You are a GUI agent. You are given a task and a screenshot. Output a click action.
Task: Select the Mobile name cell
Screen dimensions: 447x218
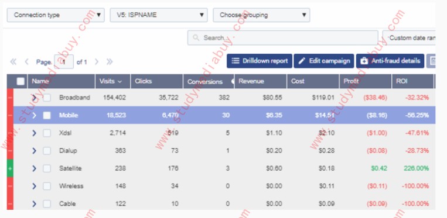[x=69, y=115]
